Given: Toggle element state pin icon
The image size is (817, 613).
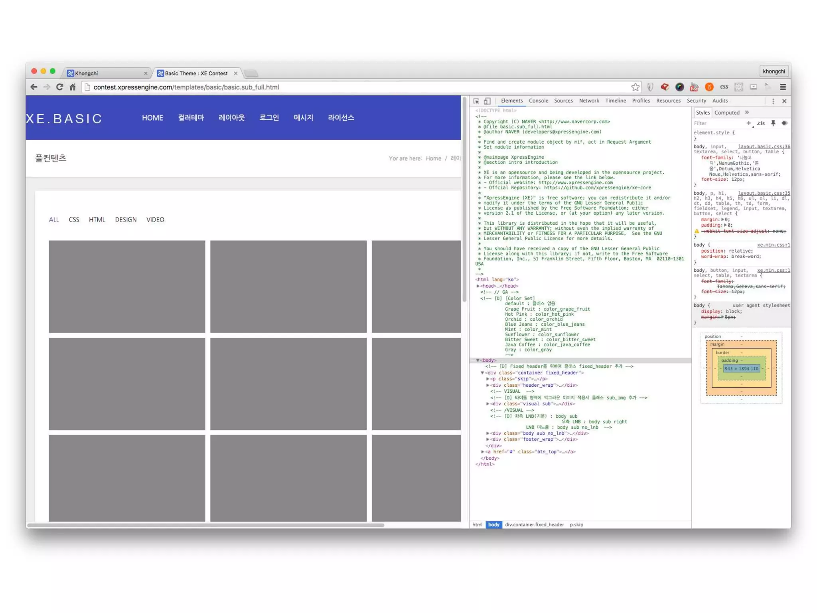Looking at the screenshot, I should click(x=773, y=123).
